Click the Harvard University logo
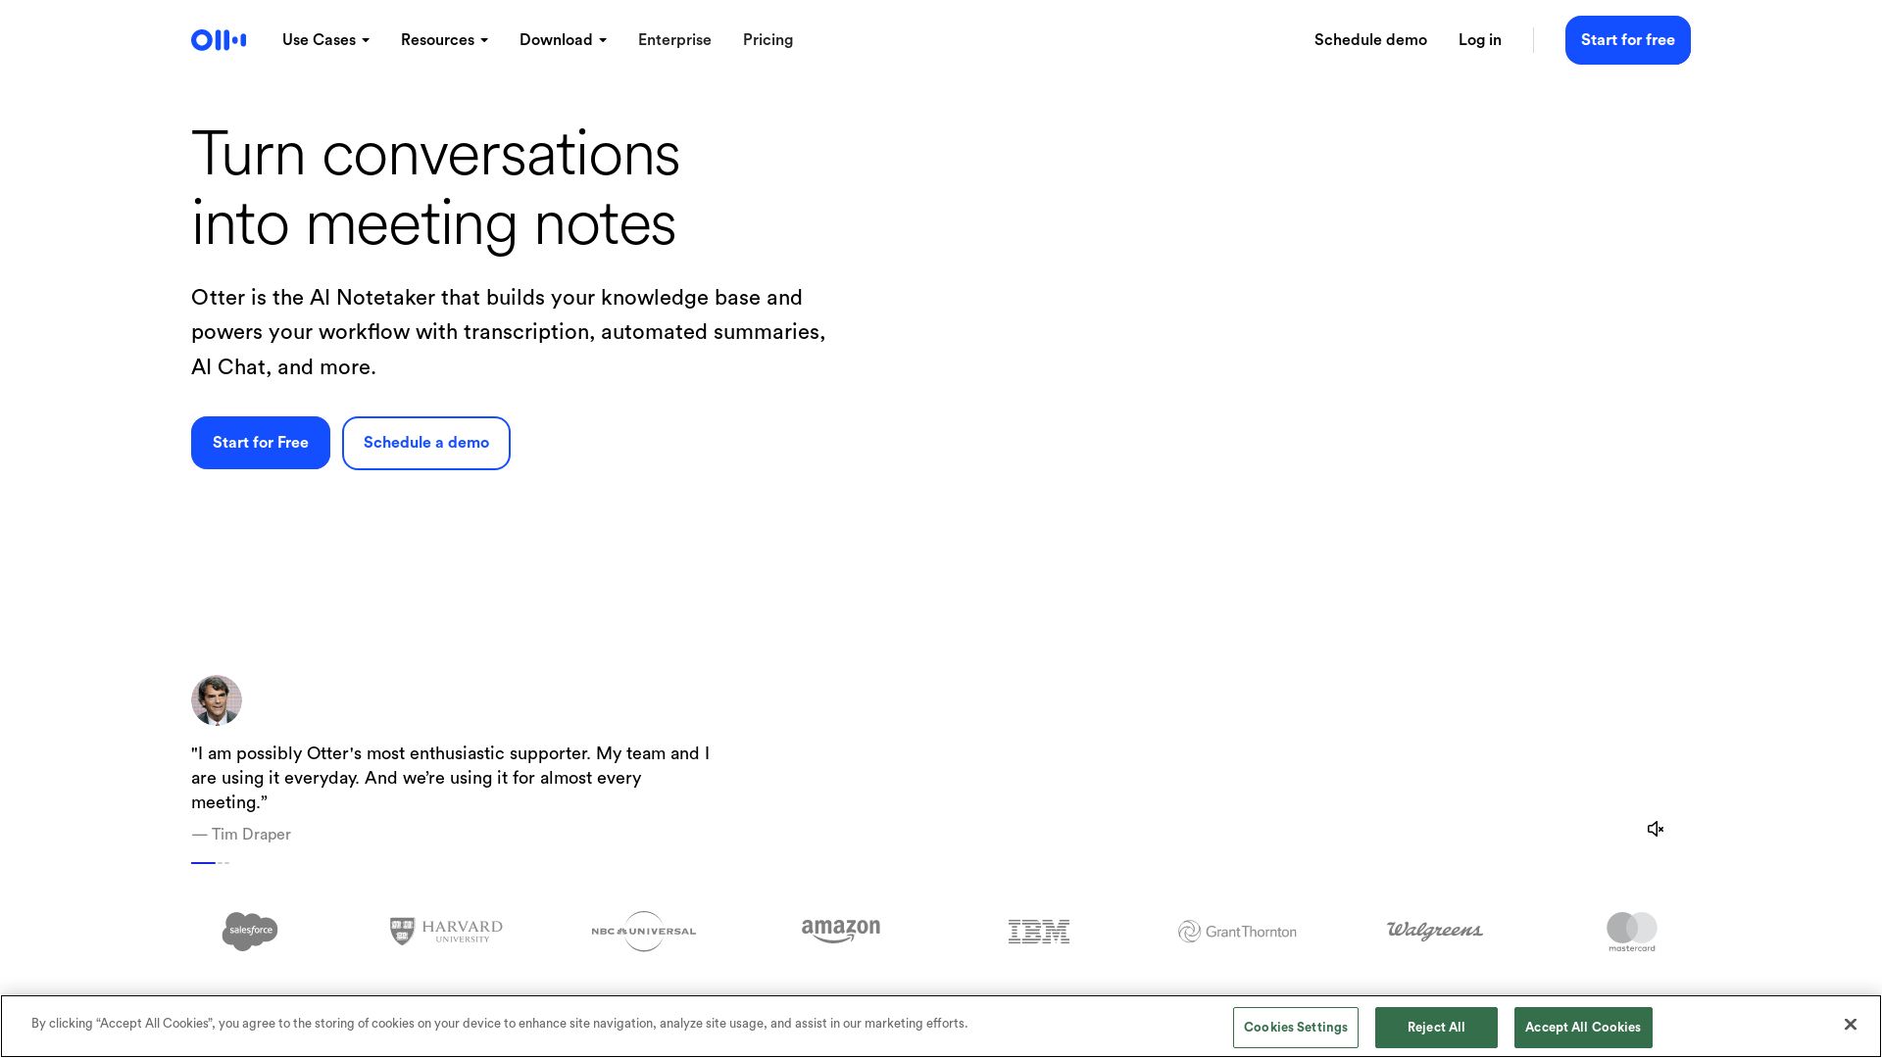The height and width of the screenshot is (1058, 1882). (446, 931)
